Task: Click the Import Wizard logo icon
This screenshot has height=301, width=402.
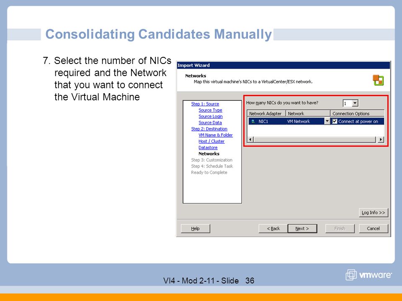Action: point(378,80)
